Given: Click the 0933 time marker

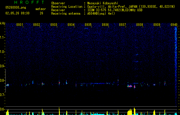Looking at the screenshot, I should pos(54,25).
